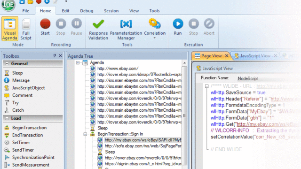This screenshot has height=169, width=301.
Task: Click Agenda Tree scrollbar up arrow
Action: click(184, 63)
